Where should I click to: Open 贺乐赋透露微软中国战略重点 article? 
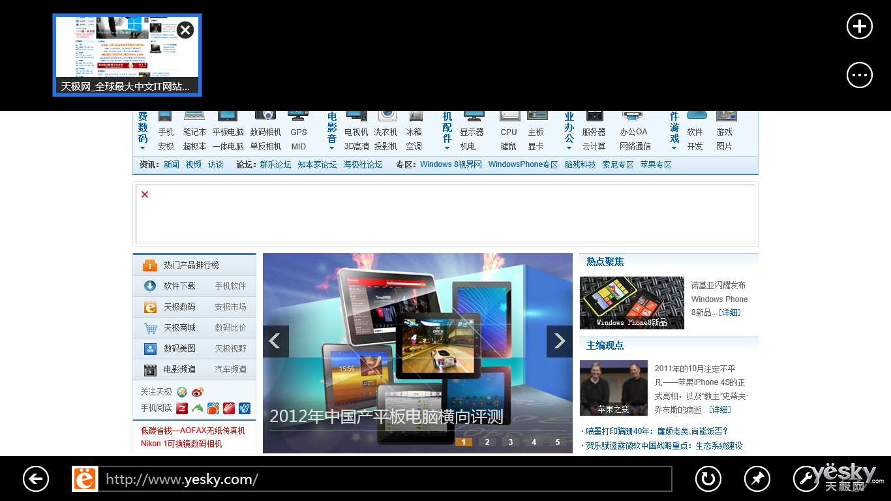tap(664, 446)
